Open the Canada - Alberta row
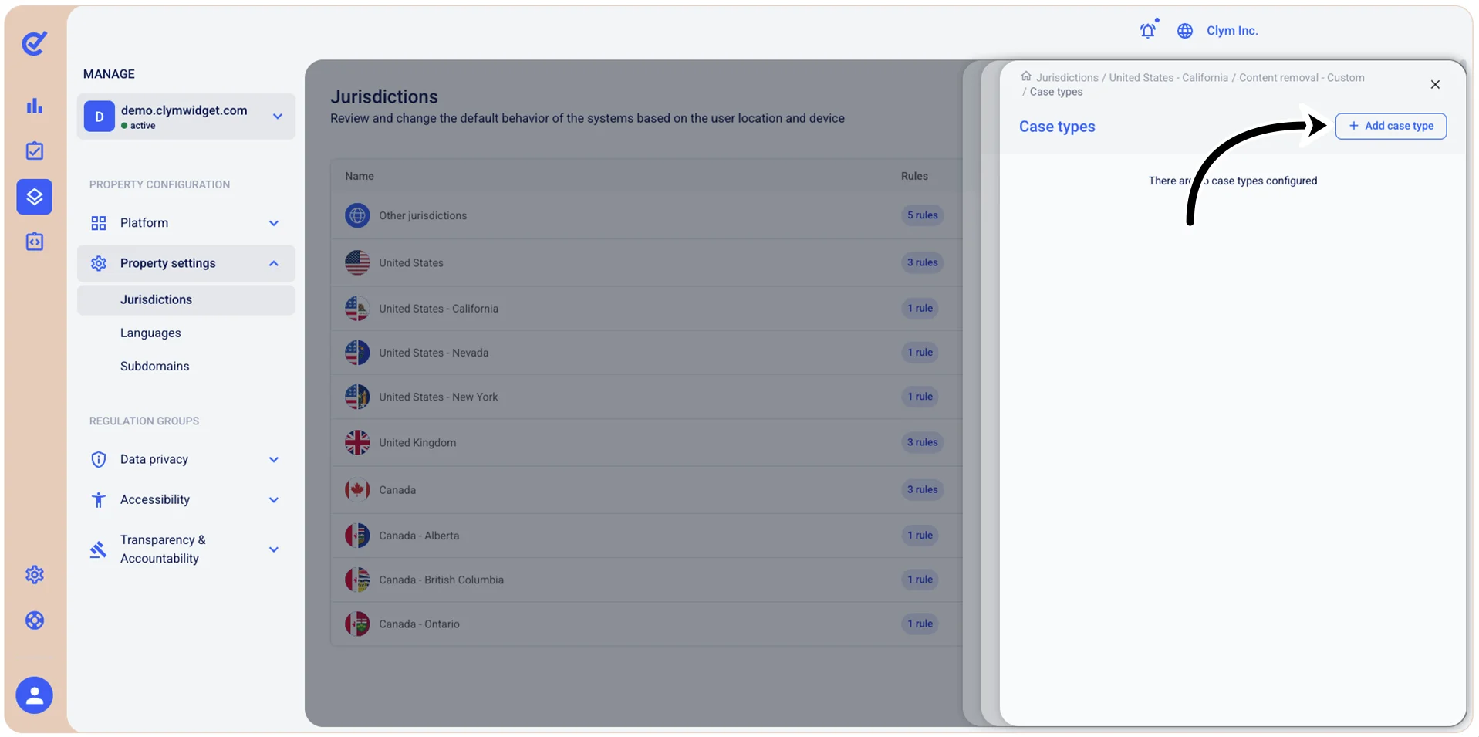The height and width of the screenshot is (737, 1479). point(647,536)
